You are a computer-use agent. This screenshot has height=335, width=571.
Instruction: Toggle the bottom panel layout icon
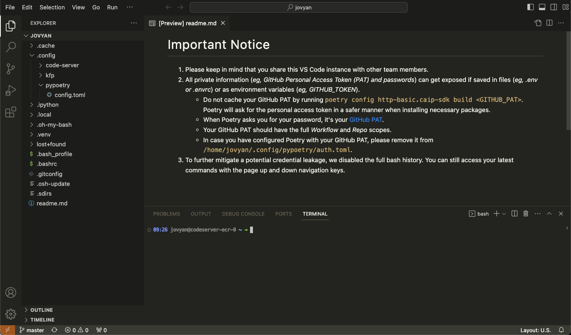[x=542, y=7]
